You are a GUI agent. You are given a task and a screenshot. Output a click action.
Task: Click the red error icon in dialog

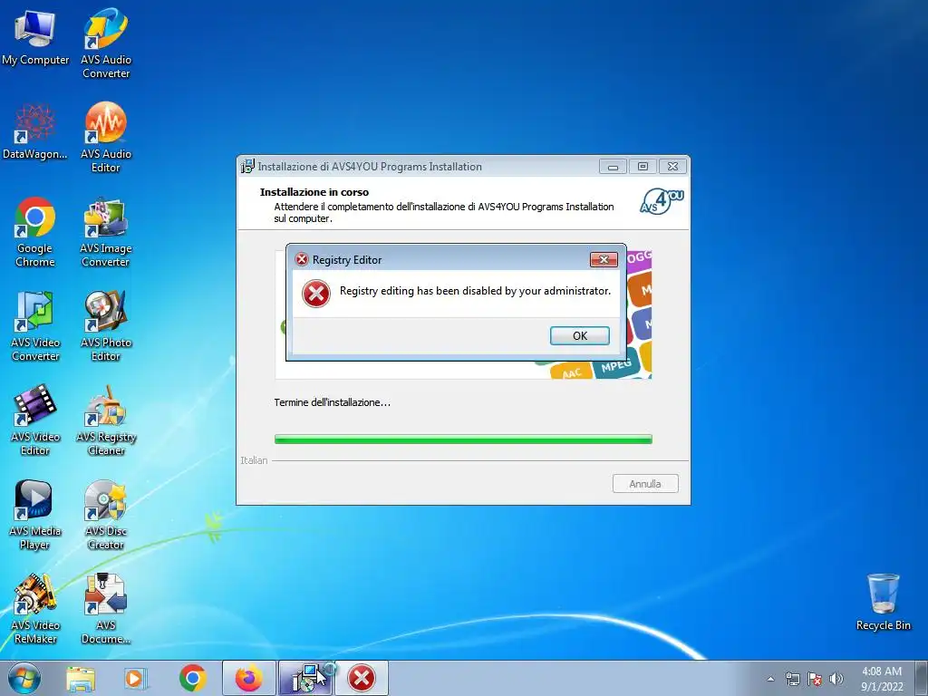click(x=316, y=294)
